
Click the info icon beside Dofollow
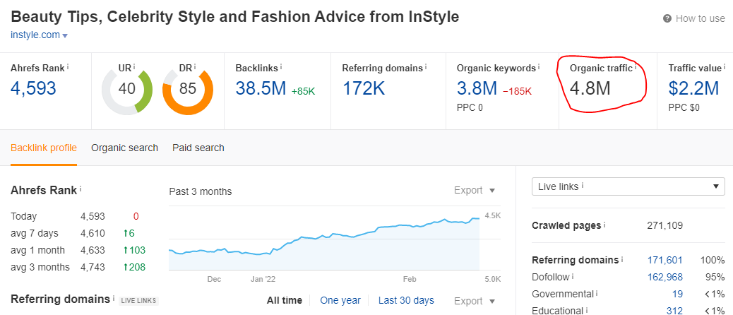[573, 276]
